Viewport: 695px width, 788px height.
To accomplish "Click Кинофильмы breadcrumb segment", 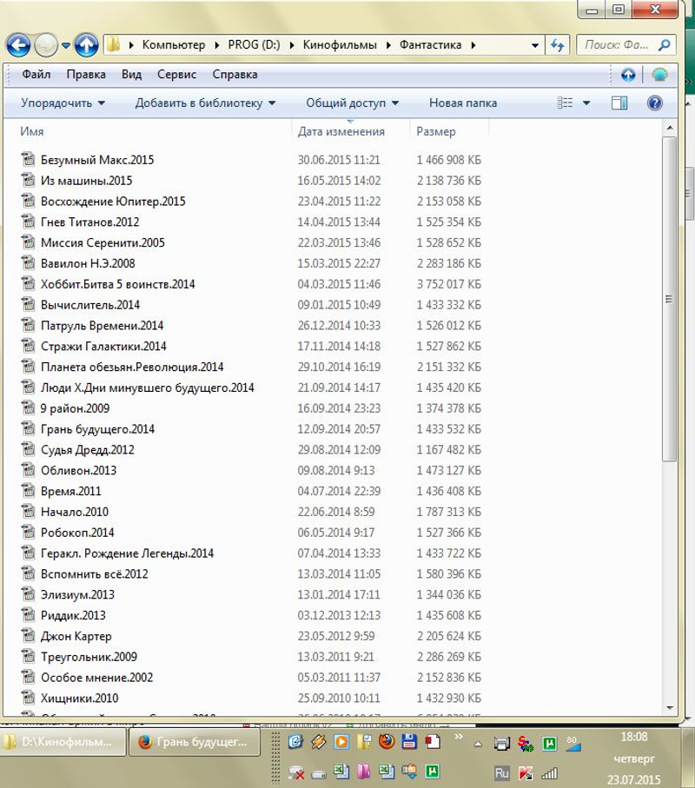I will [x=340, y=45].
